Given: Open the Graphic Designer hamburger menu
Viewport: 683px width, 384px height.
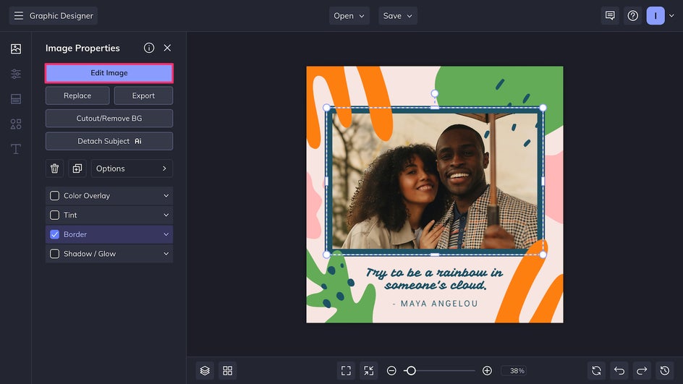Looking at the screenshot, I should [x=19, y=16].
